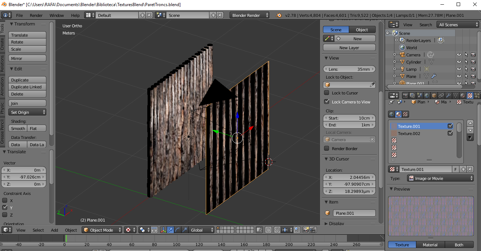481x251 pixels.
Task: Click the Plane.001 item name field
Action: 354,213
